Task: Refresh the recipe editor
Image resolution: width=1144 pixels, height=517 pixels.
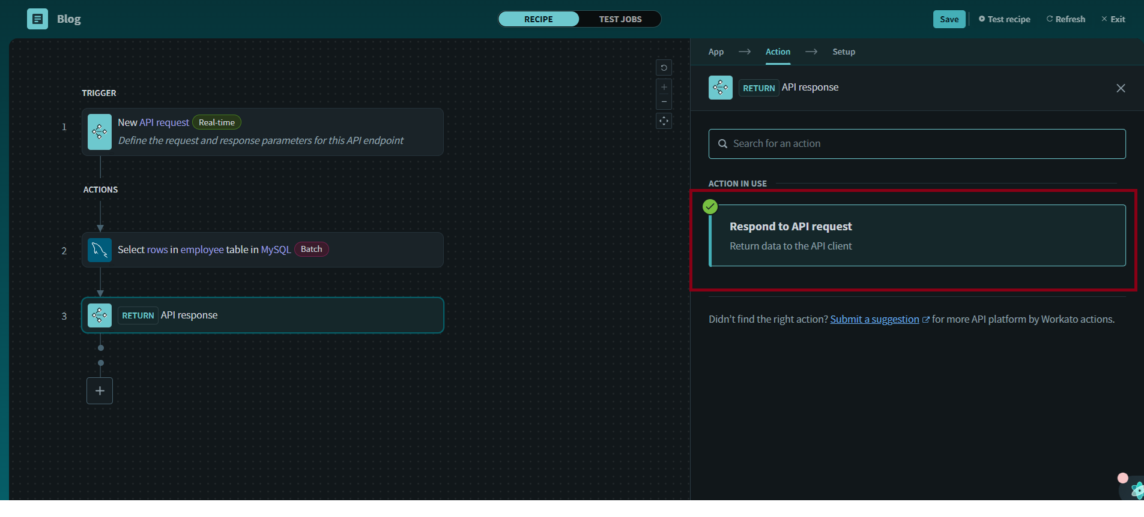Action: coord(1066,19)
